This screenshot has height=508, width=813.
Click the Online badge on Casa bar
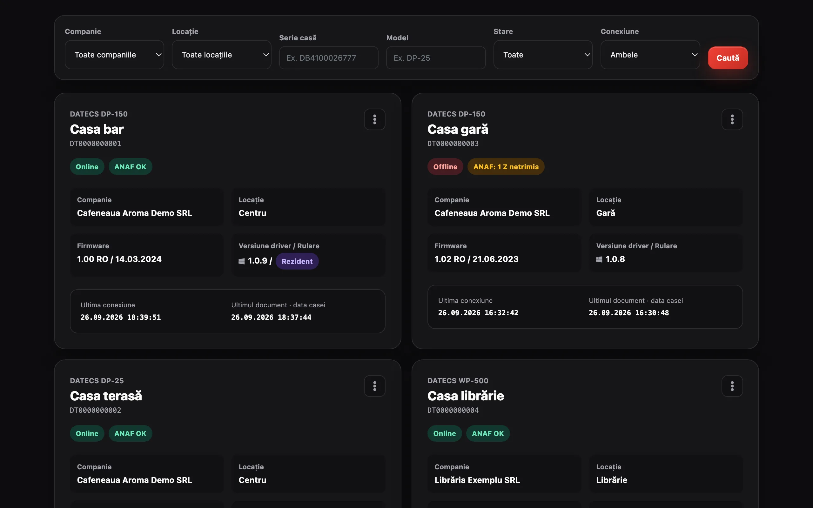pos(87,167)
